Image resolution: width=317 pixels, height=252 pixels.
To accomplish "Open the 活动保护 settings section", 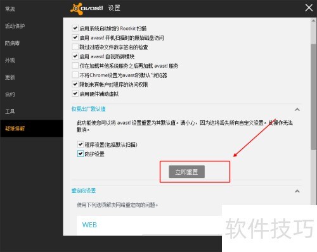I will 15,26.
